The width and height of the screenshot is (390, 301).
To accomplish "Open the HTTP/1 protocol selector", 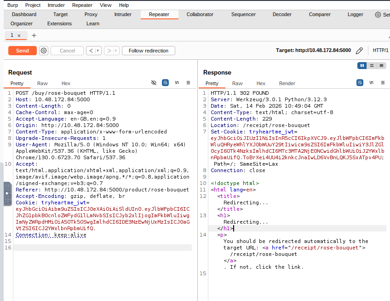I will coord(381,51).
